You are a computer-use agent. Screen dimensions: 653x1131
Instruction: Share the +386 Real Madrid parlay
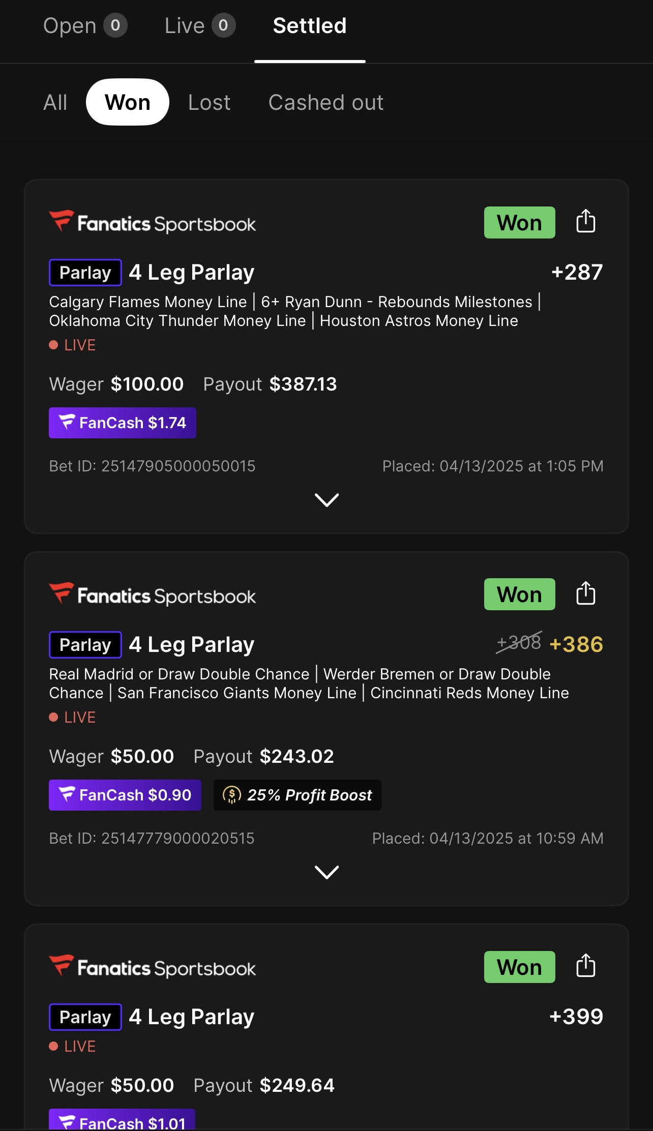(585, 593)
